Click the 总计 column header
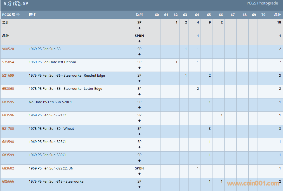 click(x=277, y=15)
